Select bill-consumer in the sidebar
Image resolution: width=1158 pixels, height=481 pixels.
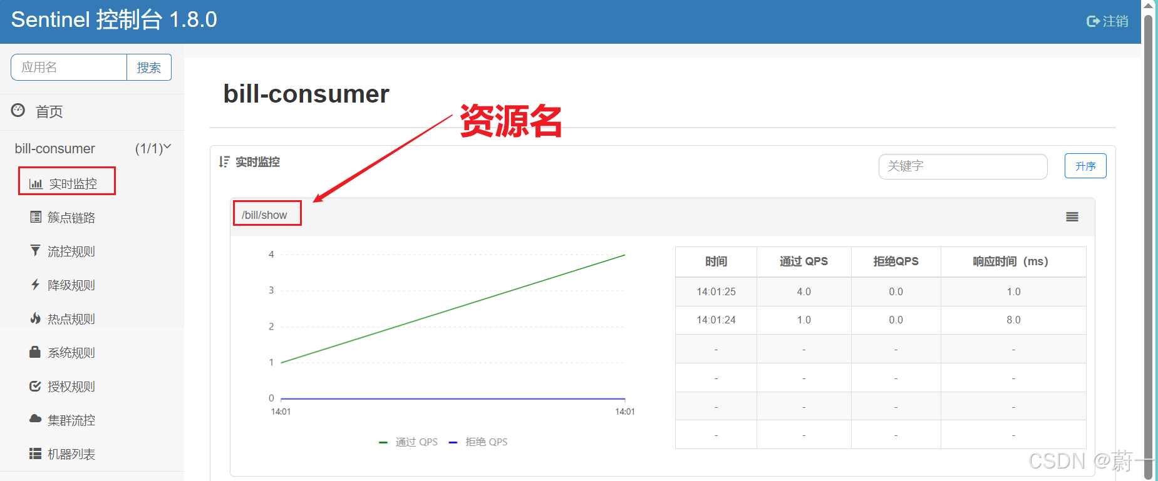click(55, 148)
